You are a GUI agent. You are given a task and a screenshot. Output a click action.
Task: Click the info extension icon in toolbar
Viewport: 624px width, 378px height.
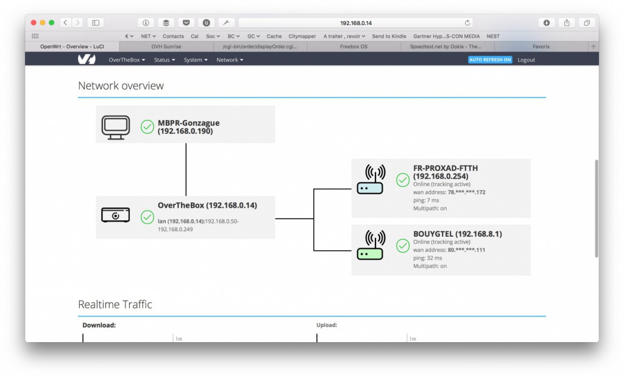pos(146,23)
